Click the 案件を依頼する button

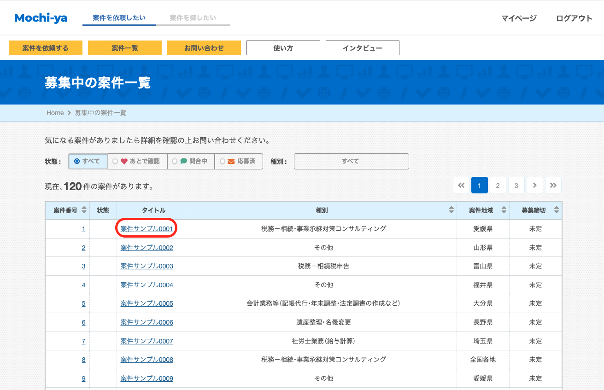(x=46, y=48)
